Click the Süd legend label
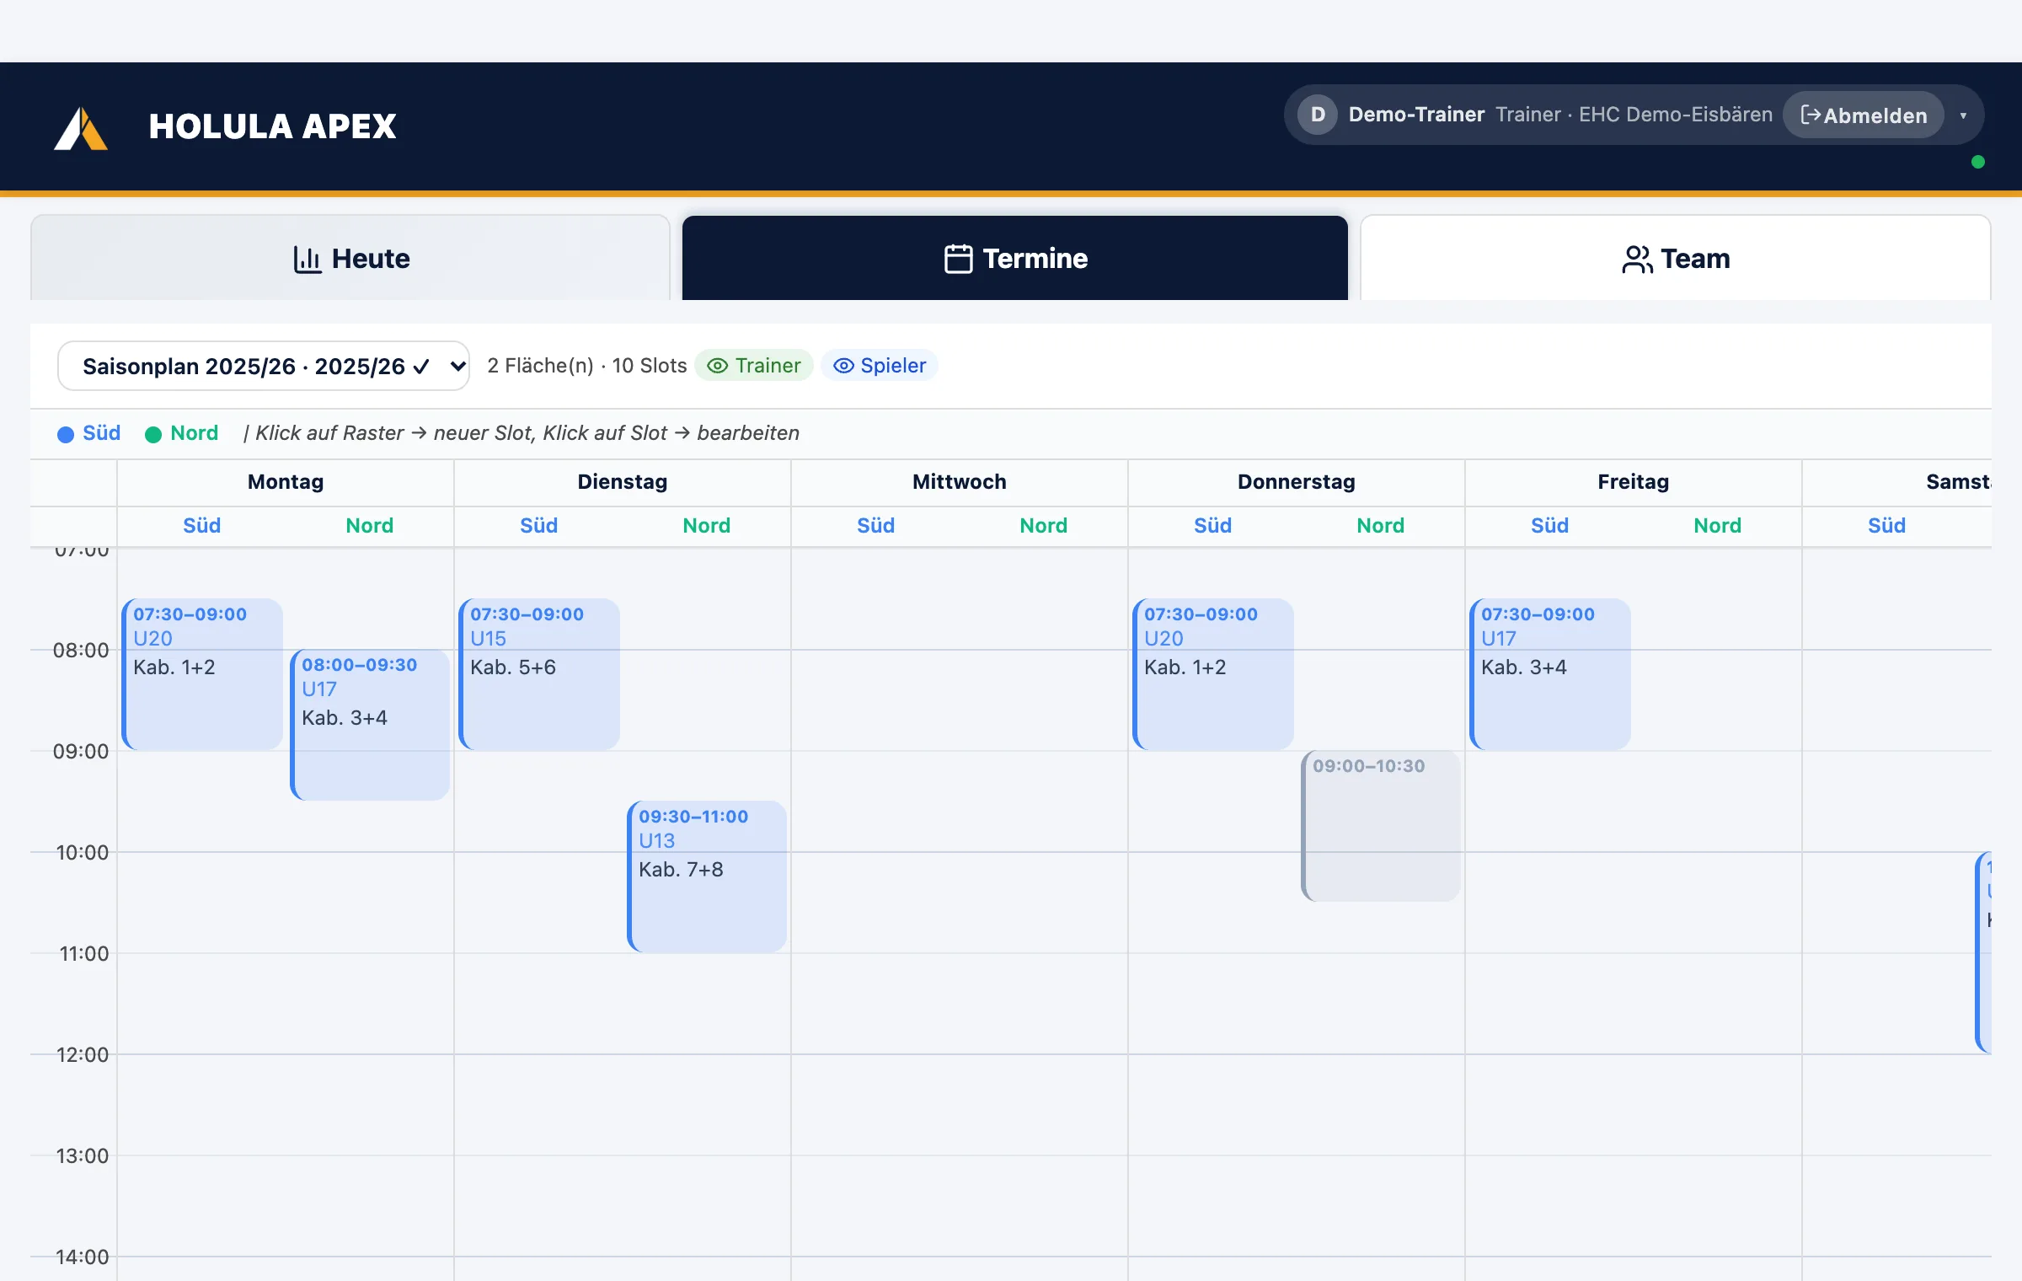The image size is (2022, 1281). [x=102, y=433]
